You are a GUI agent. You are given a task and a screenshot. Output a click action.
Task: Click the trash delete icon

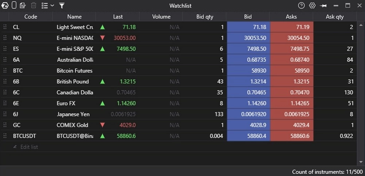tap(34, 5)
